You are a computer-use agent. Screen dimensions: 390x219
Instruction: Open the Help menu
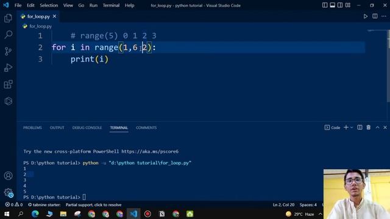point(129,5)
